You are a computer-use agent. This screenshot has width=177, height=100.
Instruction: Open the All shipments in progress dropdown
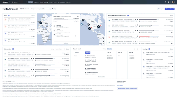[40, 9]
